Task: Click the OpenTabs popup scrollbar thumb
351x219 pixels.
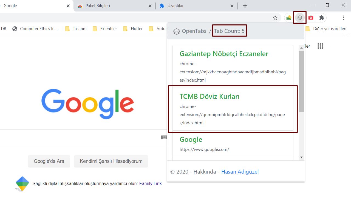Action: click(301, 81)
